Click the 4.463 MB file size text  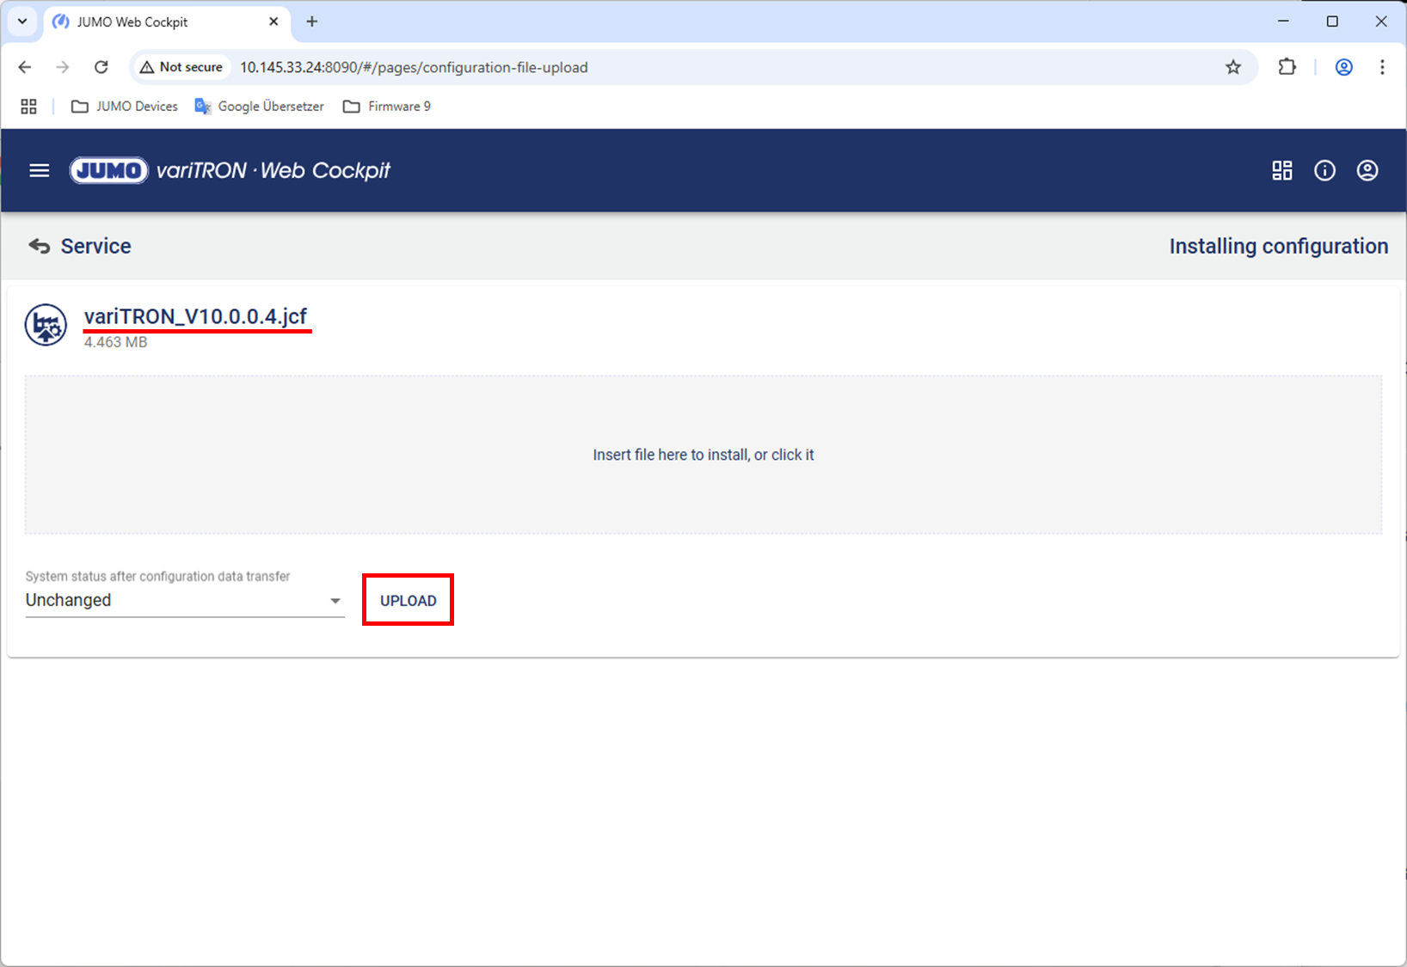click(x=116, y=342)
